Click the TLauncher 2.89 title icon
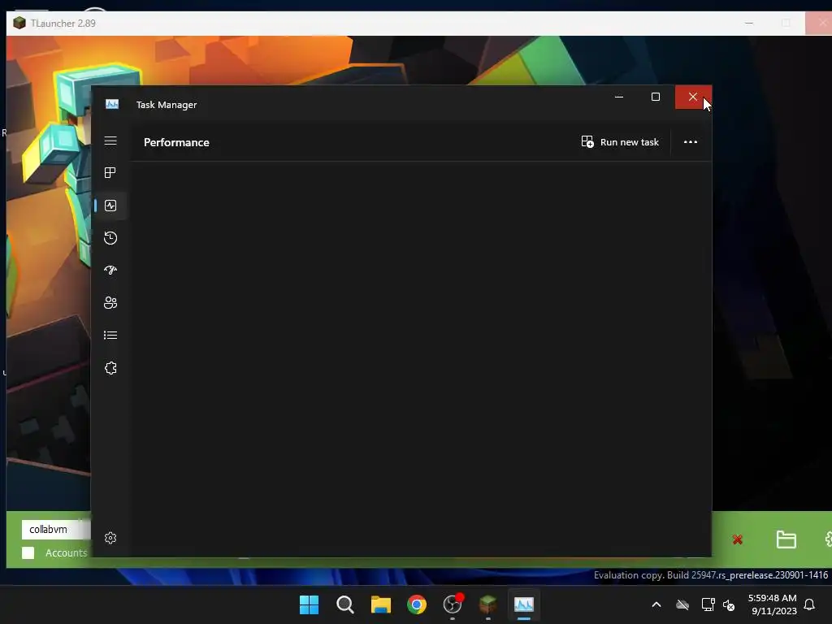 click(19, 24)
